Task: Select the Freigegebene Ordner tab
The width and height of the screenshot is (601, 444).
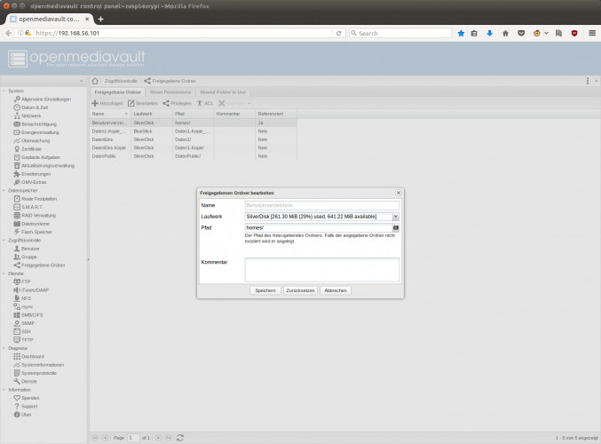Action: 118,92
